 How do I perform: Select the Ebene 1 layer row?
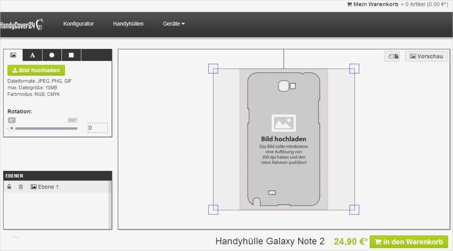click(x=56, y=187)
